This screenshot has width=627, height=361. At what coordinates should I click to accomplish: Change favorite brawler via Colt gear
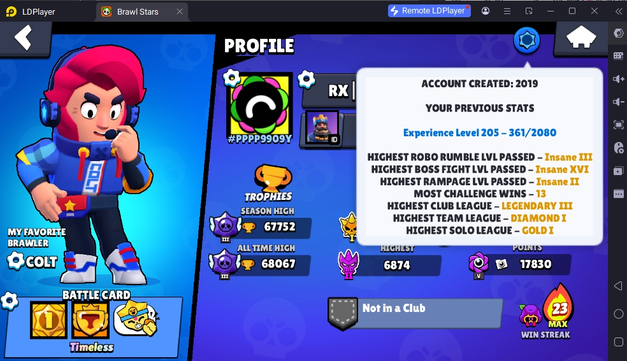[16, 261]
